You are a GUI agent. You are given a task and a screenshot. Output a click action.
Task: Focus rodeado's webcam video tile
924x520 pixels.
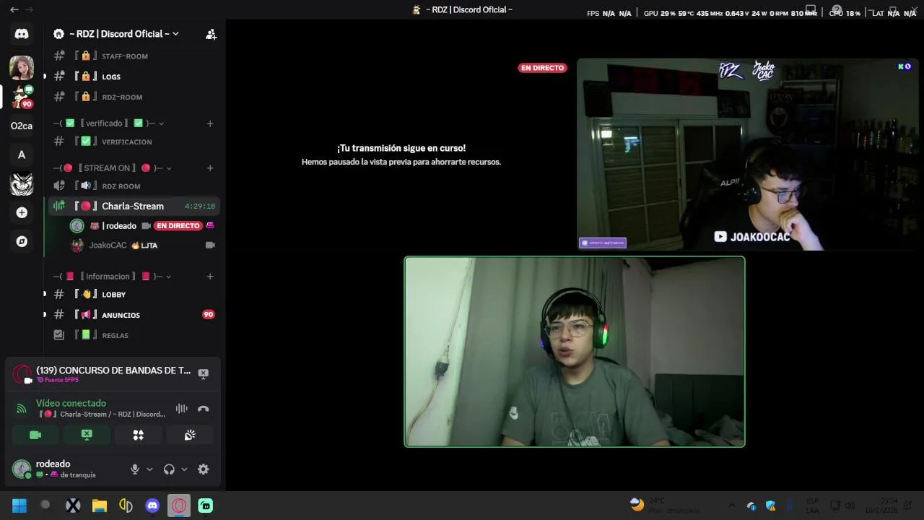coord(575,352)
